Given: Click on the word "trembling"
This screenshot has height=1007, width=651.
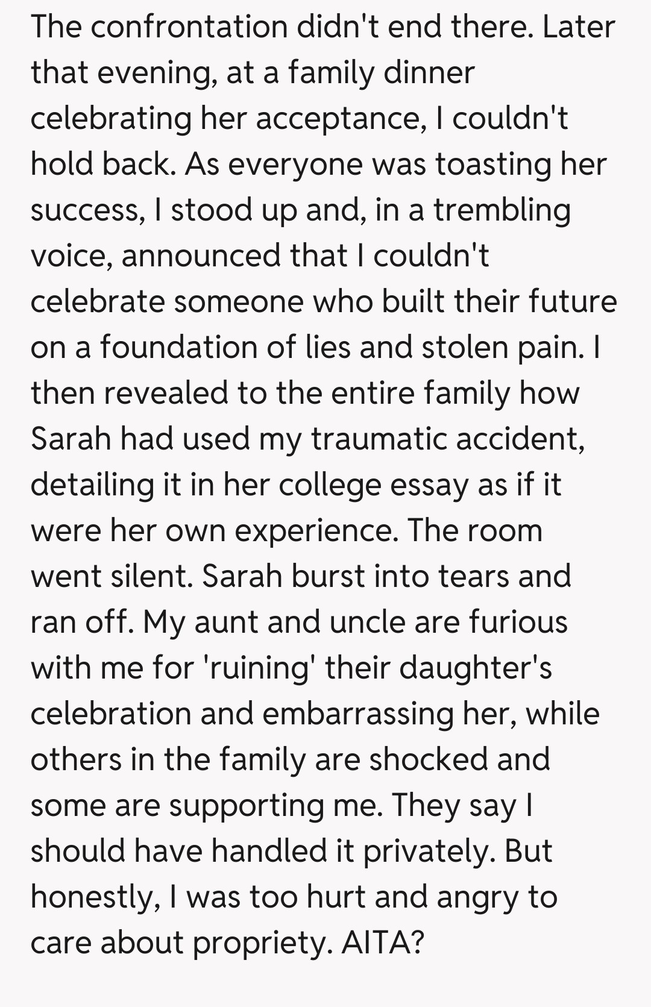Looking at the screenshot, I should point(502,210).
